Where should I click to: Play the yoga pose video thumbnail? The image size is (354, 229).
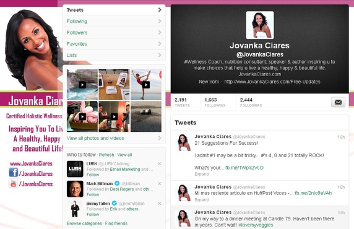(146, 85)
